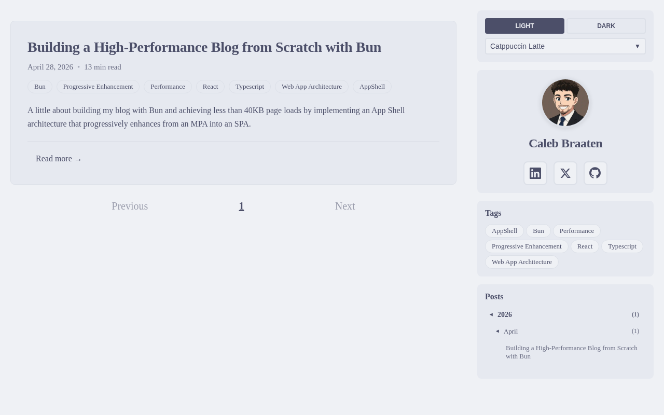Click the Read more link
664x415 pixels.
[59, 159]
